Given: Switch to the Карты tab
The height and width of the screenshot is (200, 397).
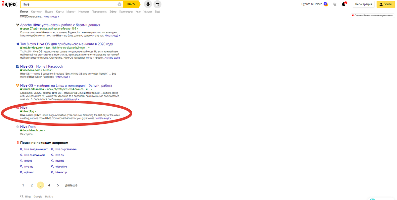Looking at the screenshot, I should (60, 12).
